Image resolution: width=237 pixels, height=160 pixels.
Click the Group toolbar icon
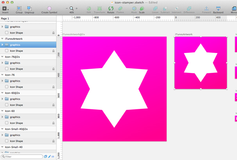[x=19, y=9]
